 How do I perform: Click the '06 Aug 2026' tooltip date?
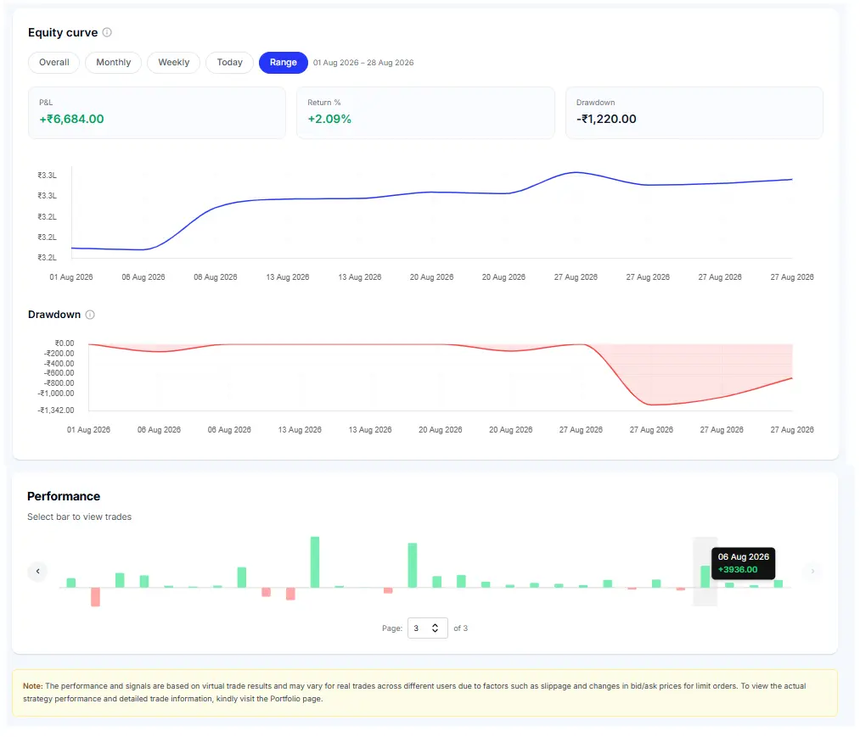pos(743,556)
